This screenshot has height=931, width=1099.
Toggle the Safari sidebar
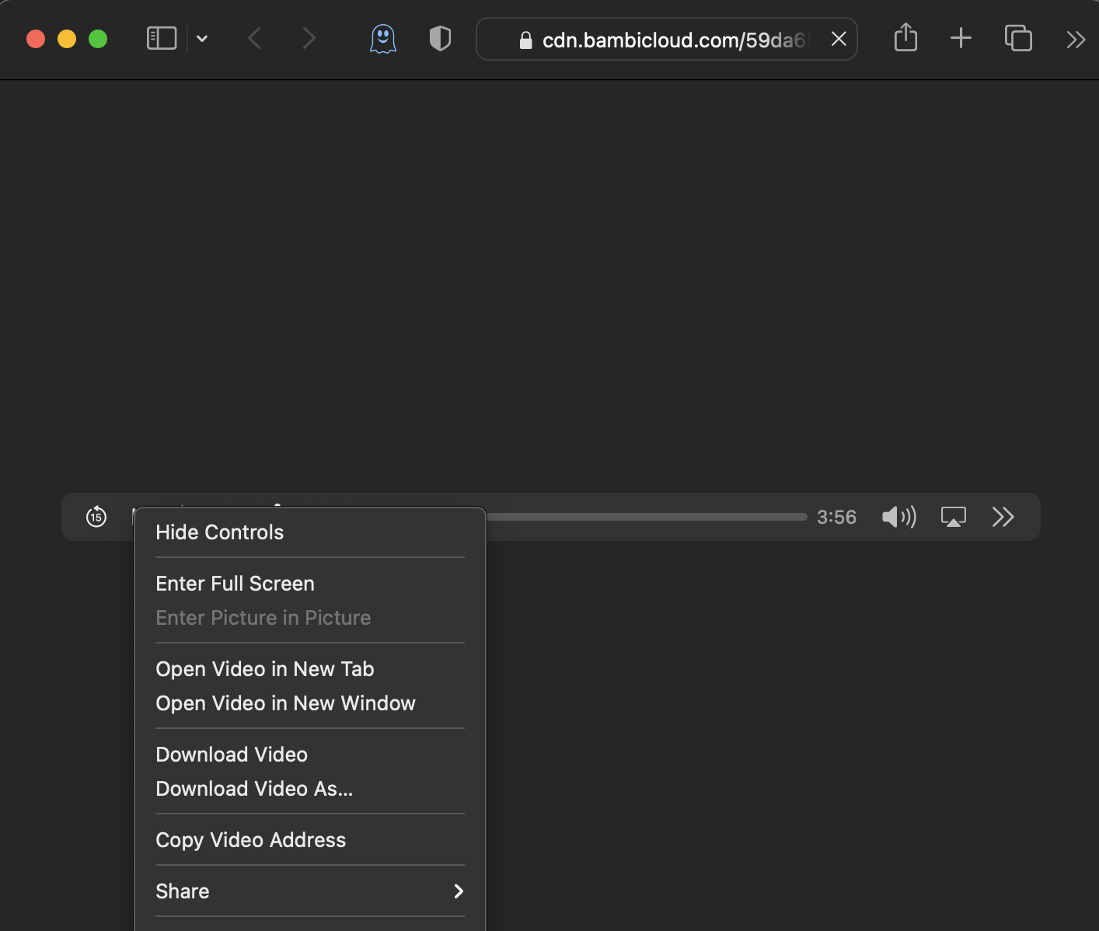[x=162, y=38]
